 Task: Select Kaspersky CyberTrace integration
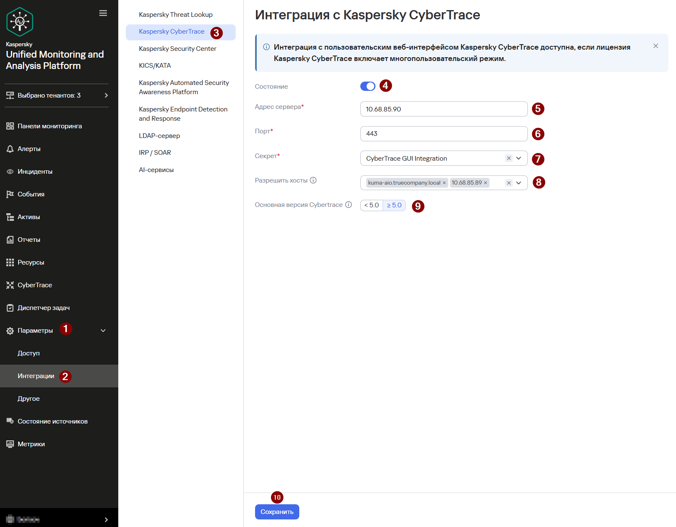181,32
